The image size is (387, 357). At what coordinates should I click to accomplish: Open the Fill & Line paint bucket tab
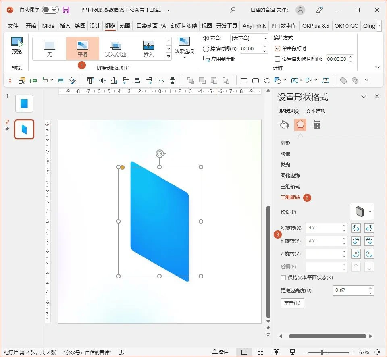284,125
